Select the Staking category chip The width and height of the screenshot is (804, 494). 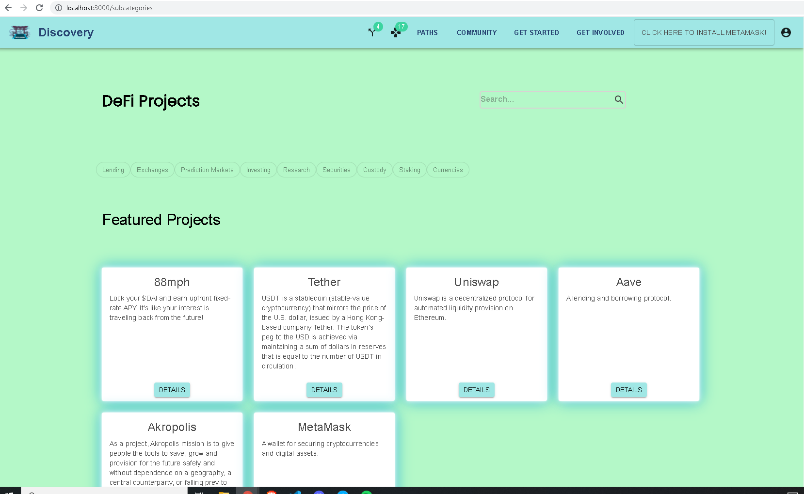pyautogui.click(x=410, y=170)
